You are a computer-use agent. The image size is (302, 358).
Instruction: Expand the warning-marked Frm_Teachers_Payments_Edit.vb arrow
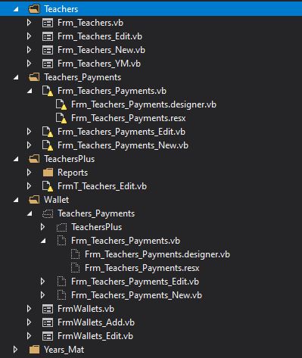click(x=29, y=132)
